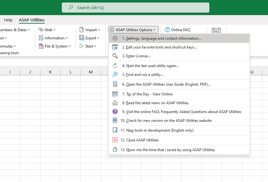Click the Information sheet icon in ribbon
The width and height of the screenshot is (268, 182).
[x=41, y=38]
